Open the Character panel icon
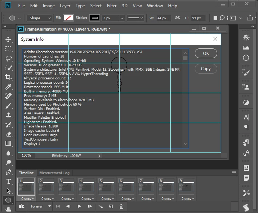The width and height of the screenshot is (258, 213). click(x=246, y=117)
